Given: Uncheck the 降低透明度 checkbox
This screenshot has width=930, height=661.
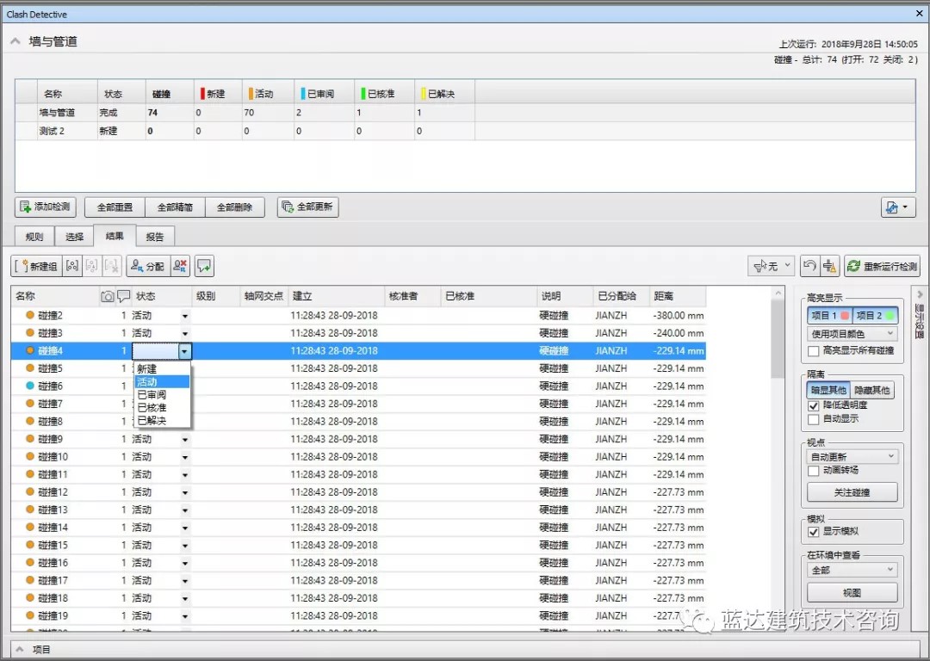Looking at the screenshot, I should tap(814, 405).
